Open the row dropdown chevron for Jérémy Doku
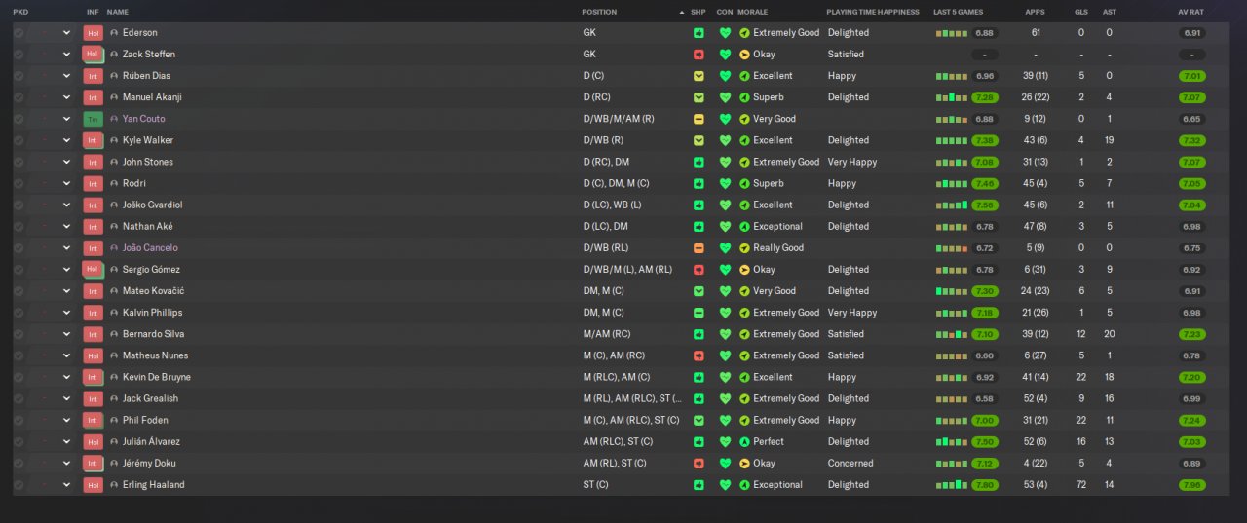Screen dimensions: 1247x523 (x=66, y=463)
